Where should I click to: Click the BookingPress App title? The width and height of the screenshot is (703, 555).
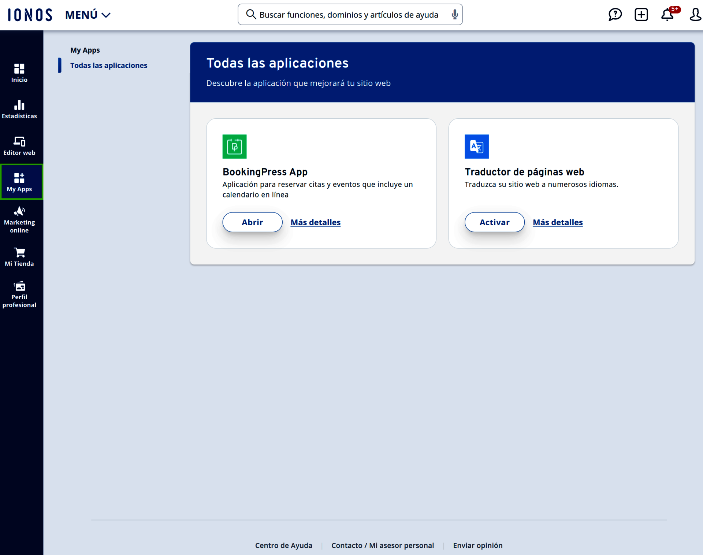click(265, 172)
